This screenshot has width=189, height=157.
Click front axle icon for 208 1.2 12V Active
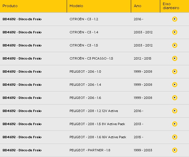coord(175,111)
